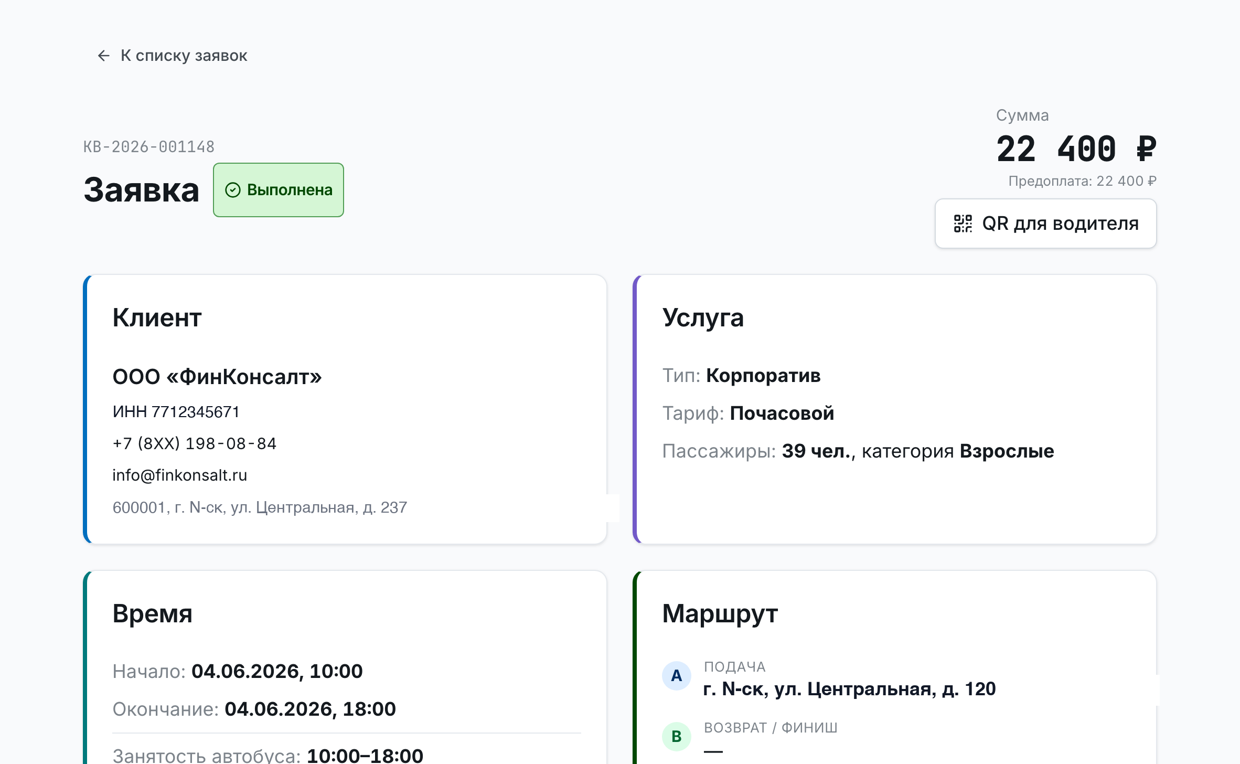Click the total '22 400 ₽'

pyautogui.click(x=1076, y=149)
